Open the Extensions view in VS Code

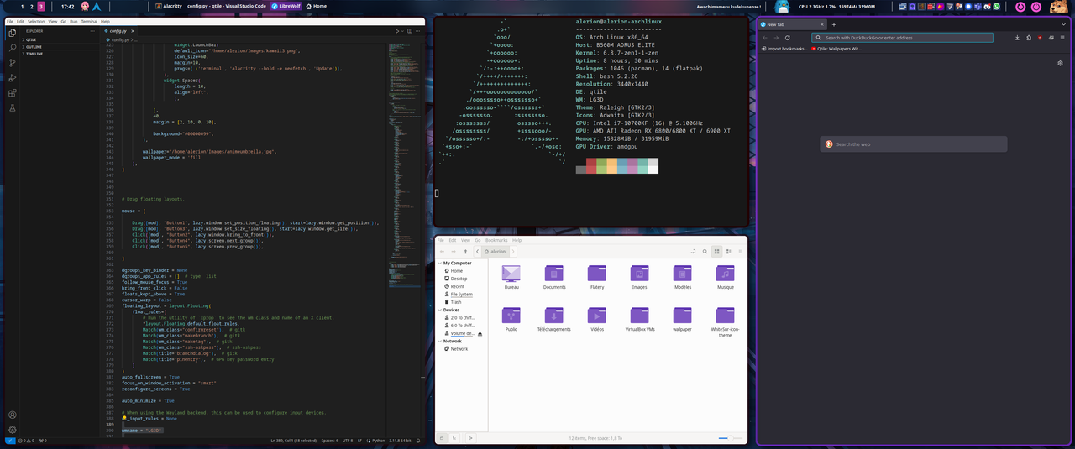click(x=12, y=93)
